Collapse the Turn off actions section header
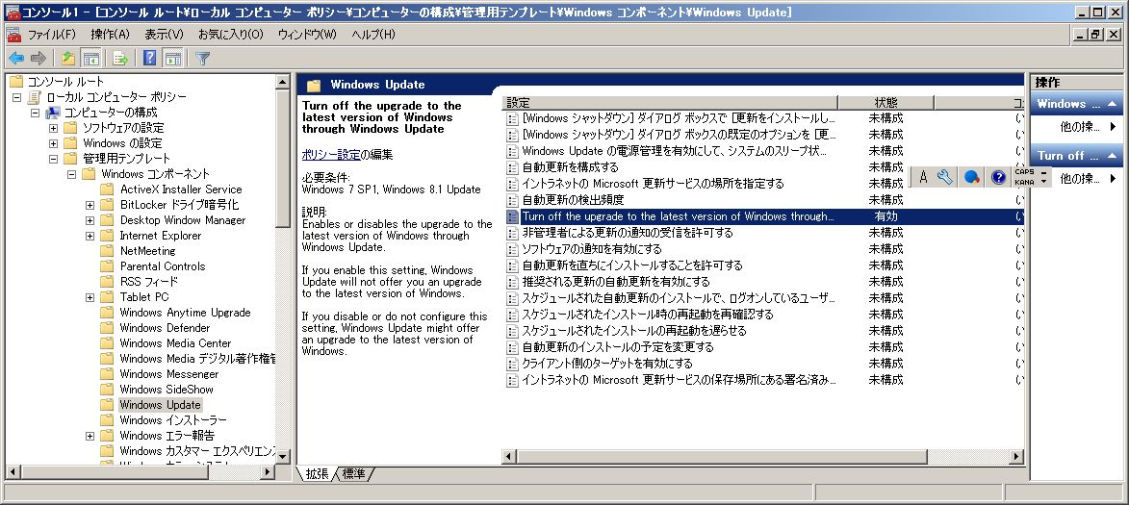 (x=1076, y=156)
